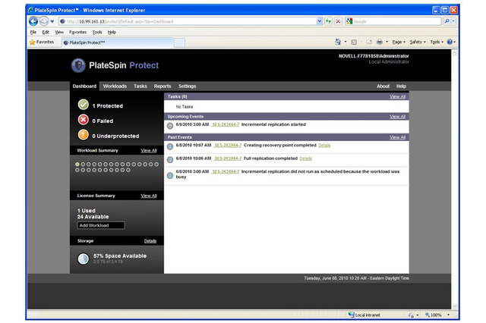Open the Favorites menu in menu bar
Screen dimensions: 486x323
77,33
